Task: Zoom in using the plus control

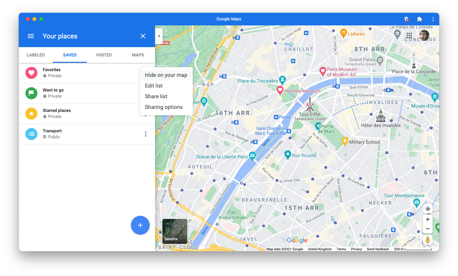Action: click(x=428, y=219)
